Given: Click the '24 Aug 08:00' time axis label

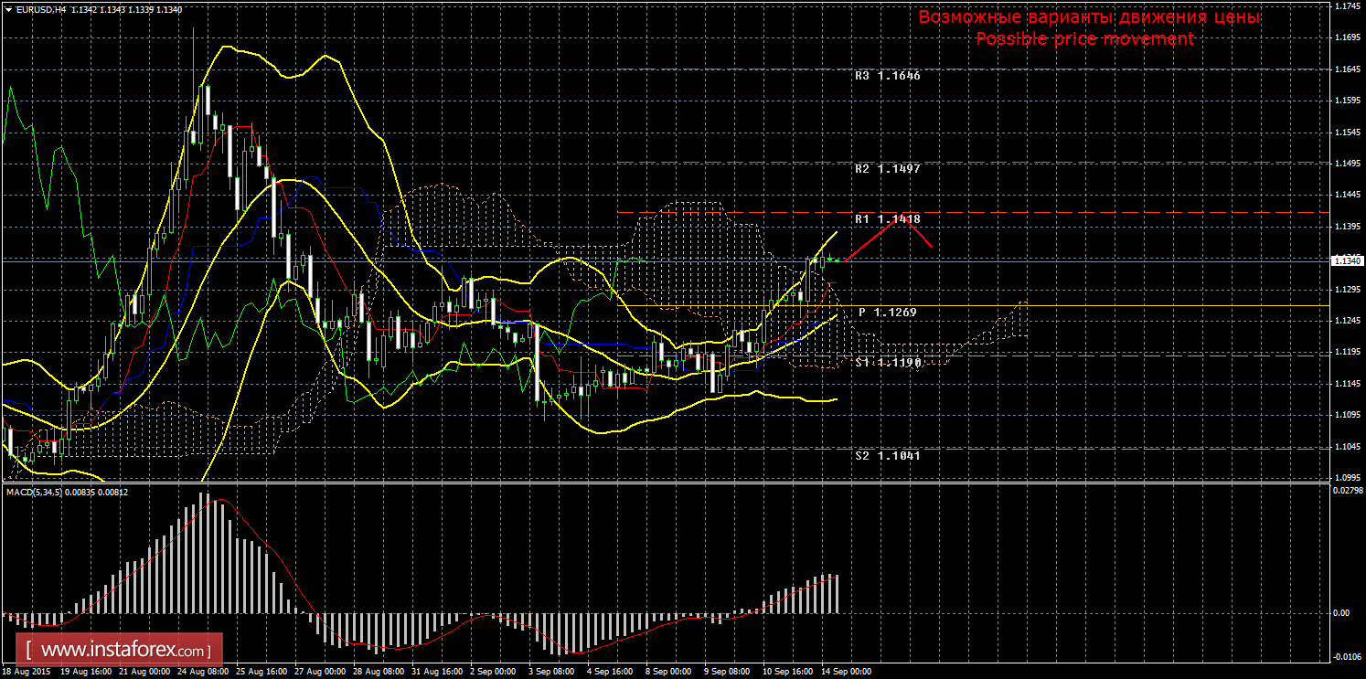Looking at the screenshot, I should pos(202,672).
